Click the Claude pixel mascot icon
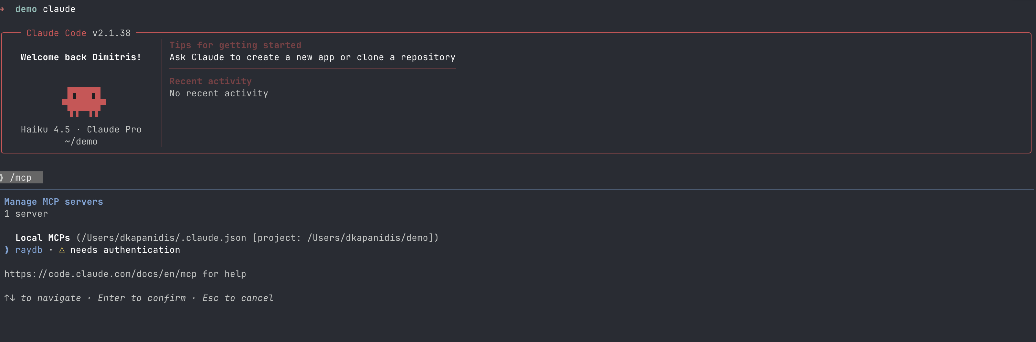 tap(84, 102)
